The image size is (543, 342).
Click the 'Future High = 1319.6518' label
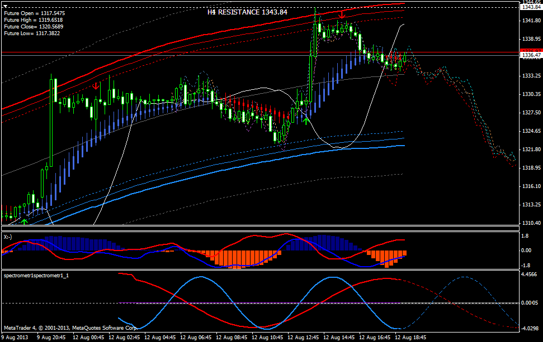33,20
